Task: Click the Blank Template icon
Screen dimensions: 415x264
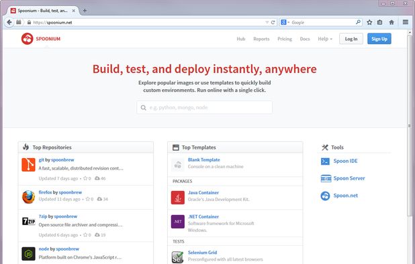Action: (178, 165)
